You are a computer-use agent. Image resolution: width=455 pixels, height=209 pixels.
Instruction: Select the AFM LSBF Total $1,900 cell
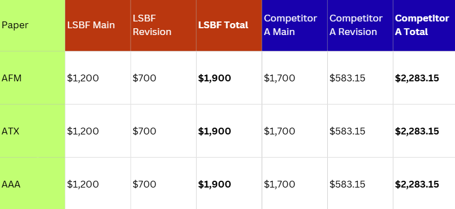click(229, 78)
